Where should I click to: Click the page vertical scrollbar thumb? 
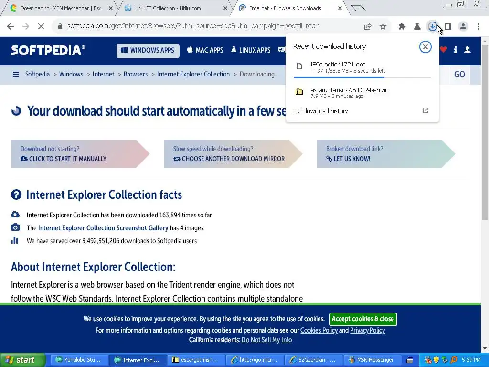(x=485, y=132)
